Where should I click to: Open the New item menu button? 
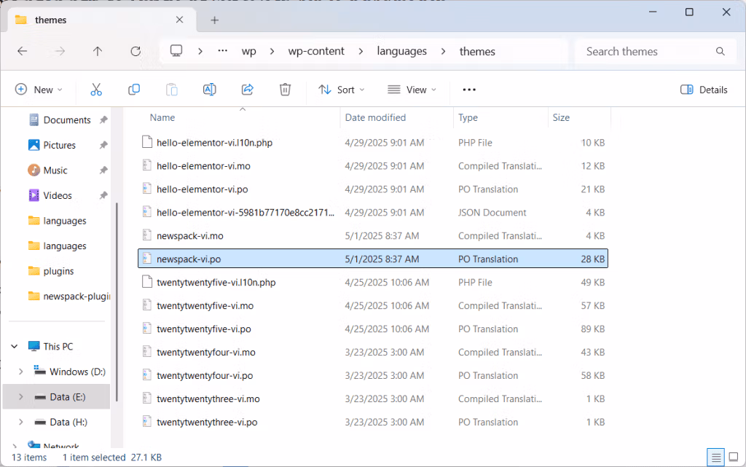(x=39, y=90)
